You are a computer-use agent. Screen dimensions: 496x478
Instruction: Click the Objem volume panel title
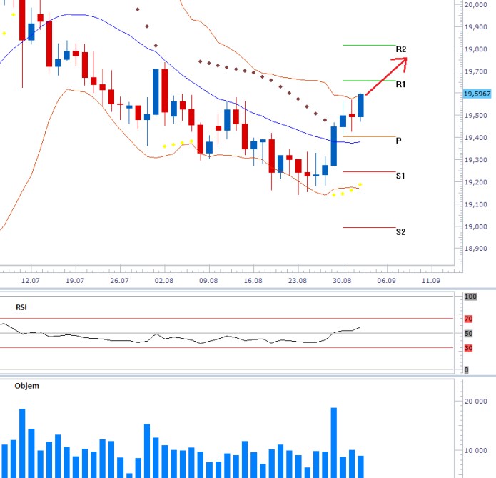27,386
